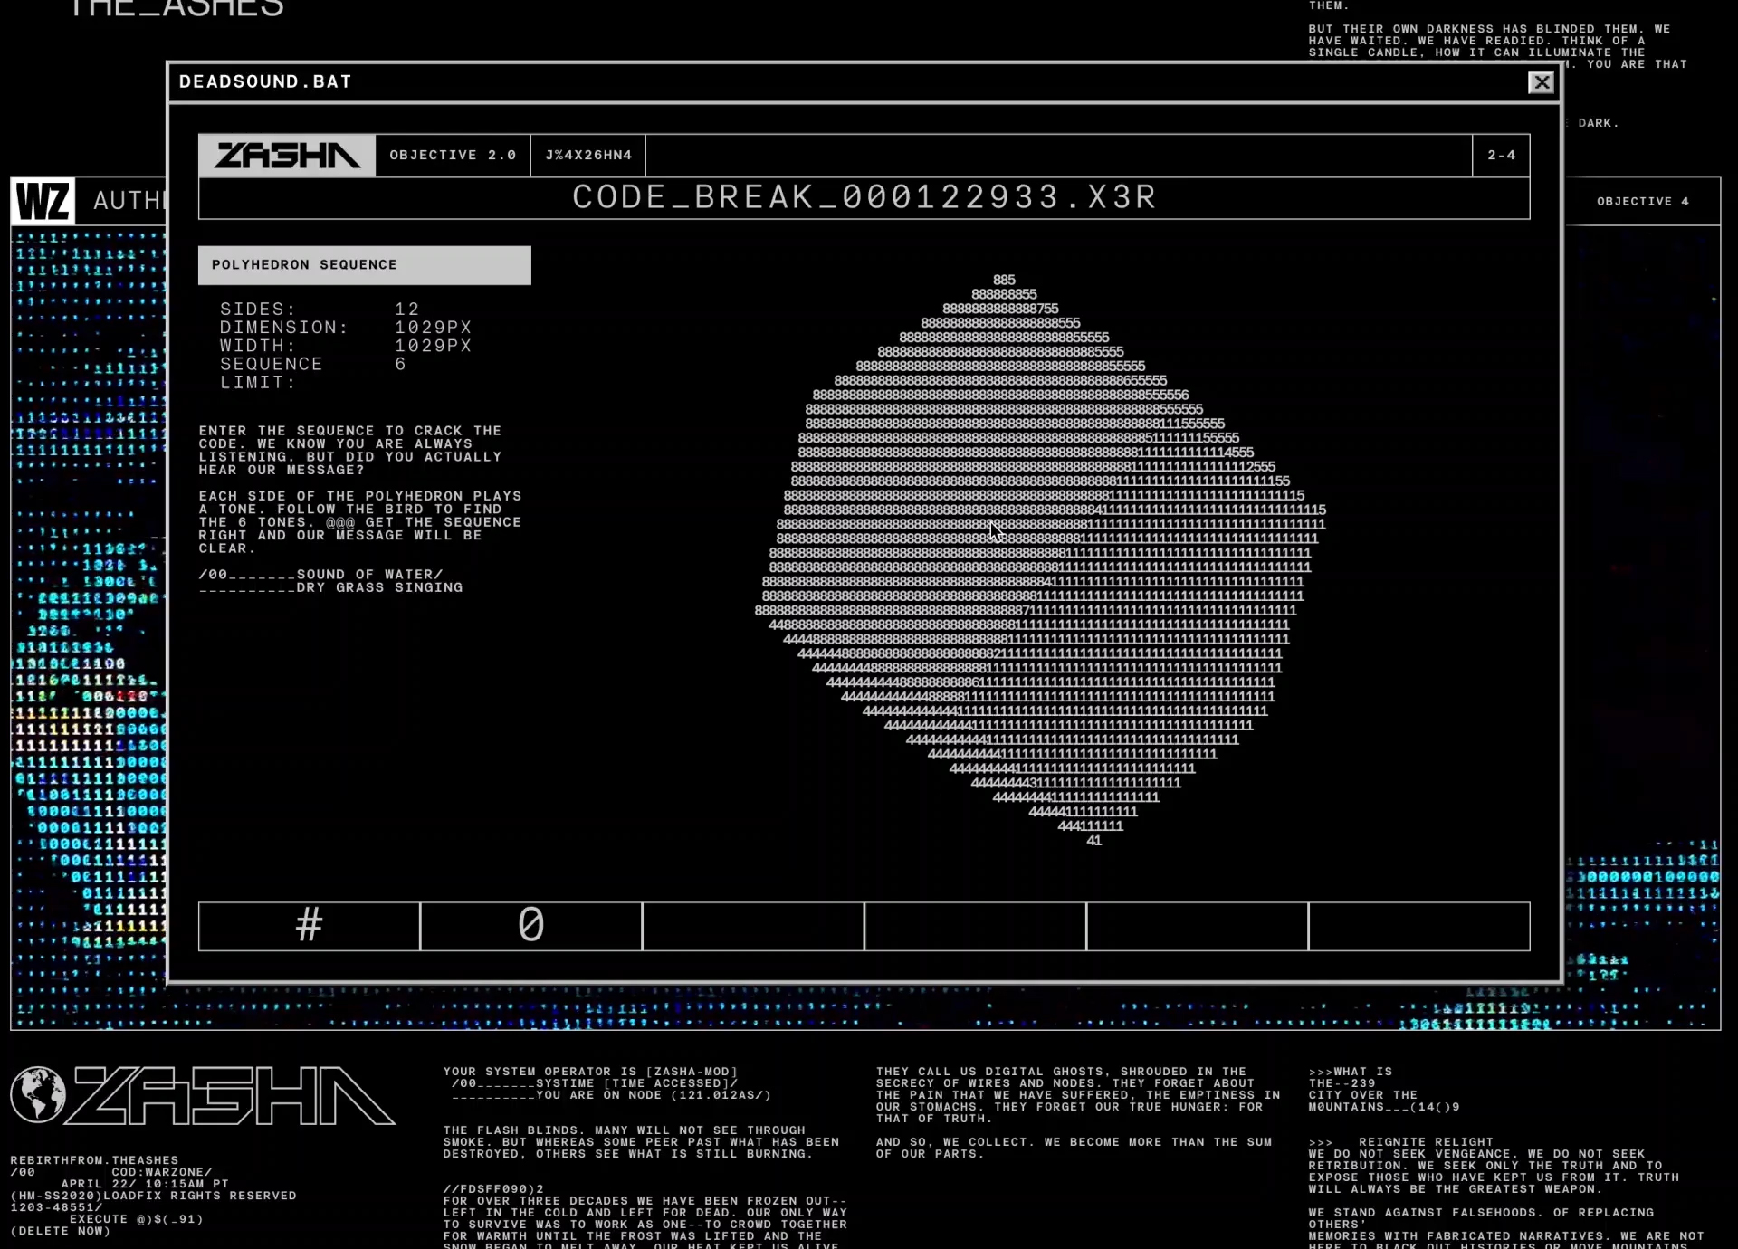Click the fourth empty sequence box
This screenshot has width=1738, height=1249.
(975, 926)
